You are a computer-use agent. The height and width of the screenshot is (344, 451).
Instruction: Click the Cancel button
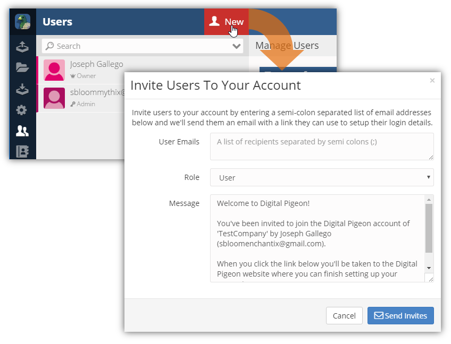[344, 315]
